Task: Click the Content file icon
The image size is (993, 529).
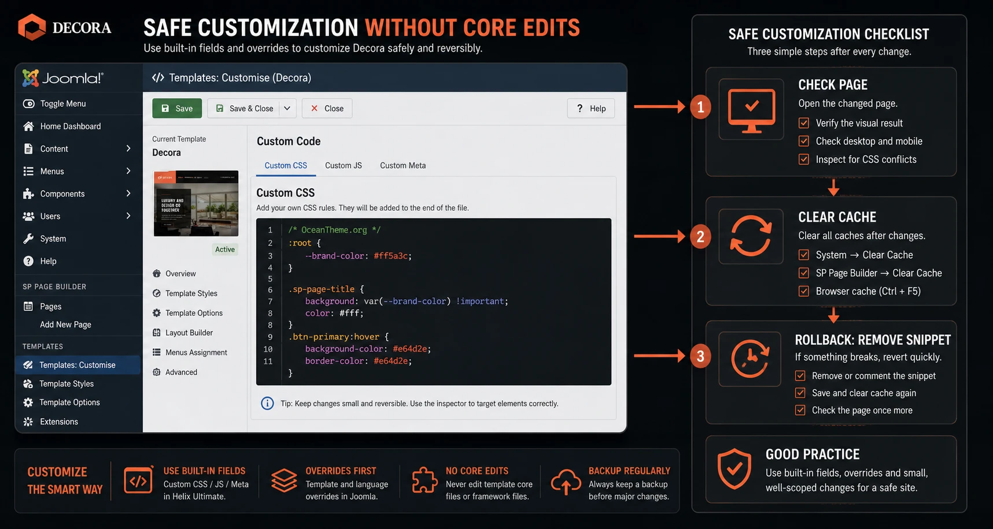Action: pyautogui.click(x=28, y=148)
